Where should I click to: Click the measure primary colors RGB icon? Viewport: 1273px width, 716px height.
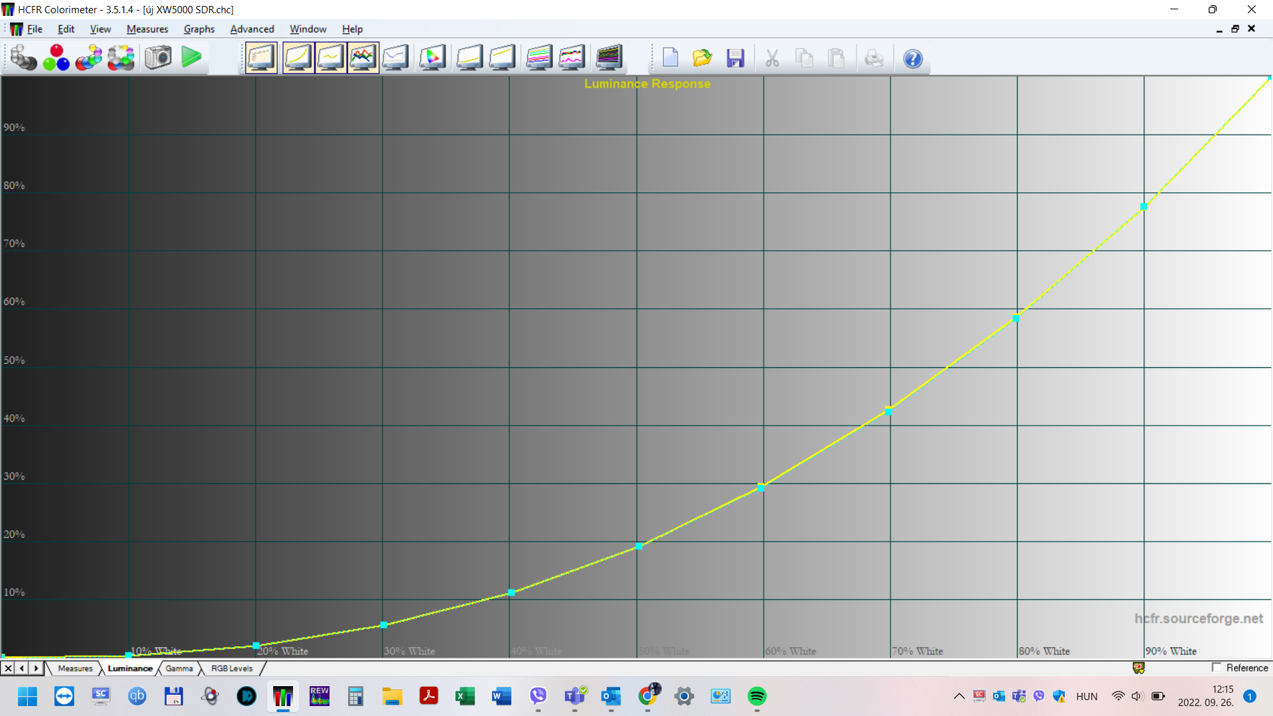tap(56, 58)
